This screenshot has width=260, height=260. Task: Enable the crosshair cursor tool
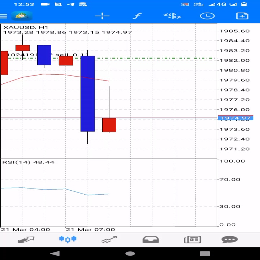pyautogui.click(x=102, y=16)
